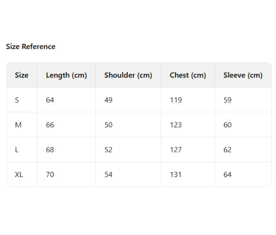Select the L size row label
Viewport: 276px width, 235px height.
click(x=17, y=150)
